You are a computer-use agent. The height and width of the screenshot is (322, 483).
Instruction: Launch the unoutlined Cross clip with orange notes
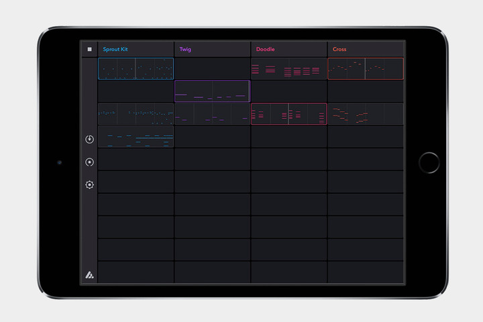366,113
